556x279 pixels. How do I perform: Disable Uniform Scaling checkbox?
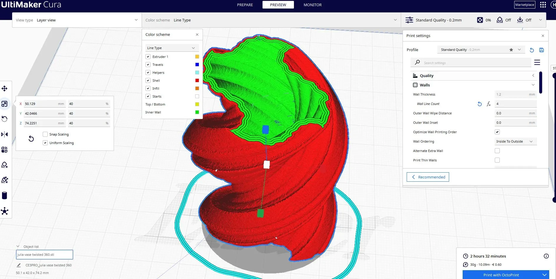[x=45, y=143]
